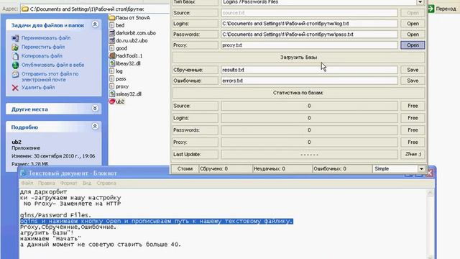
Task: Click the Move file task icon
Action: (15, 47)
